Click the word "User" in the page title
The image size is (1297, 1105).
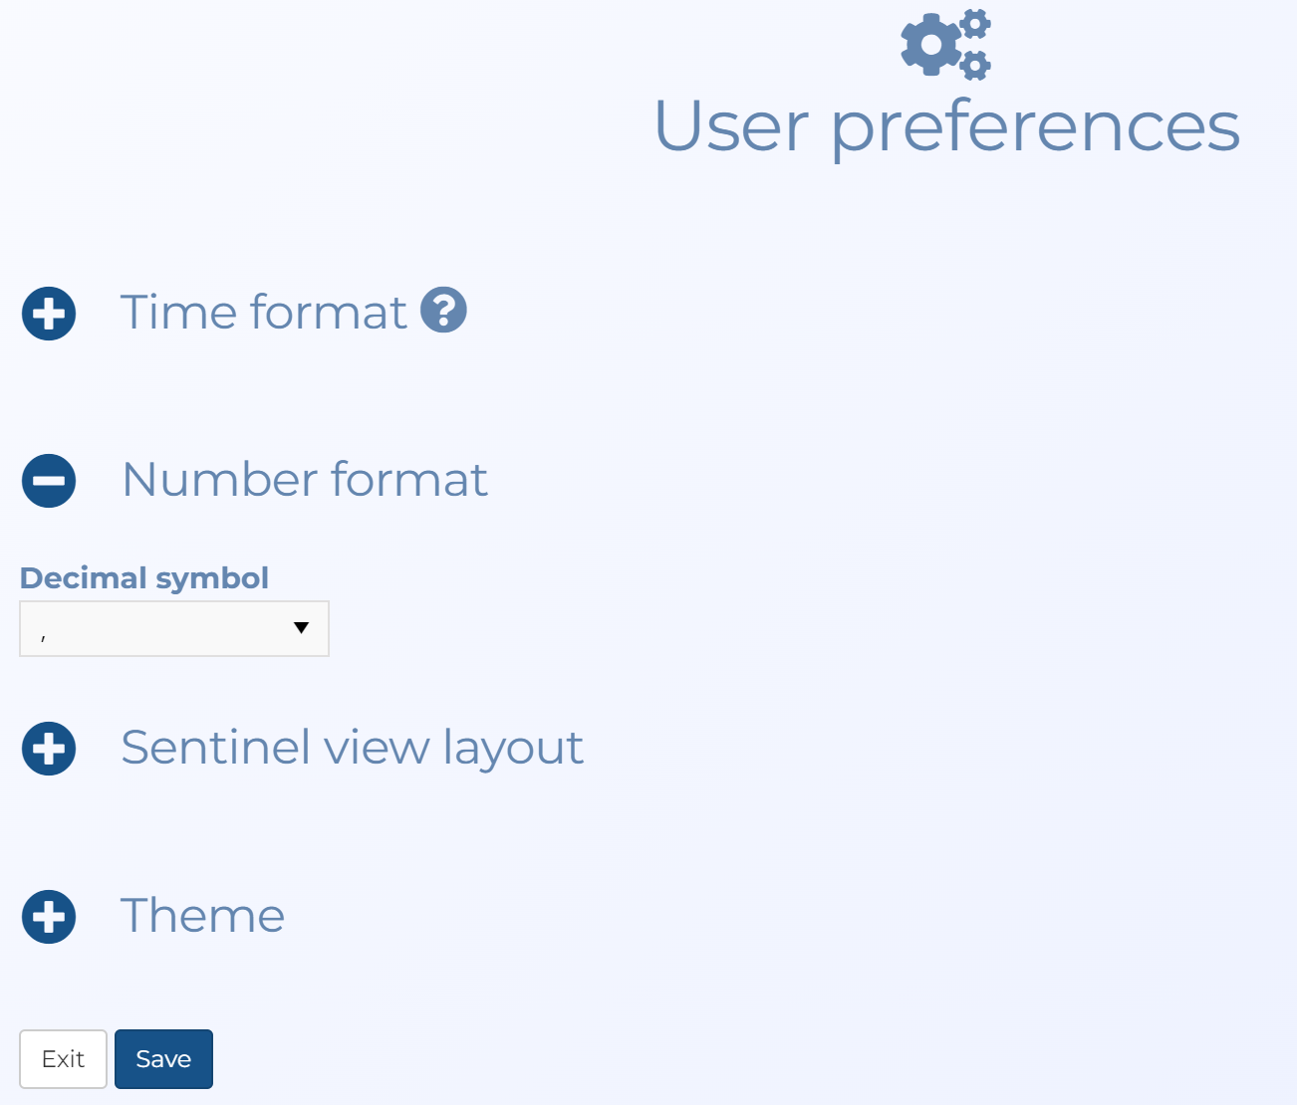[731, 126]
